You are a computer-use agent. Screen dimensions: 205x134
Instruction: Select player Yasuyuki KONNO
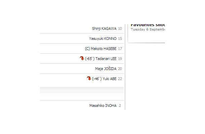(x=103, y=39)
